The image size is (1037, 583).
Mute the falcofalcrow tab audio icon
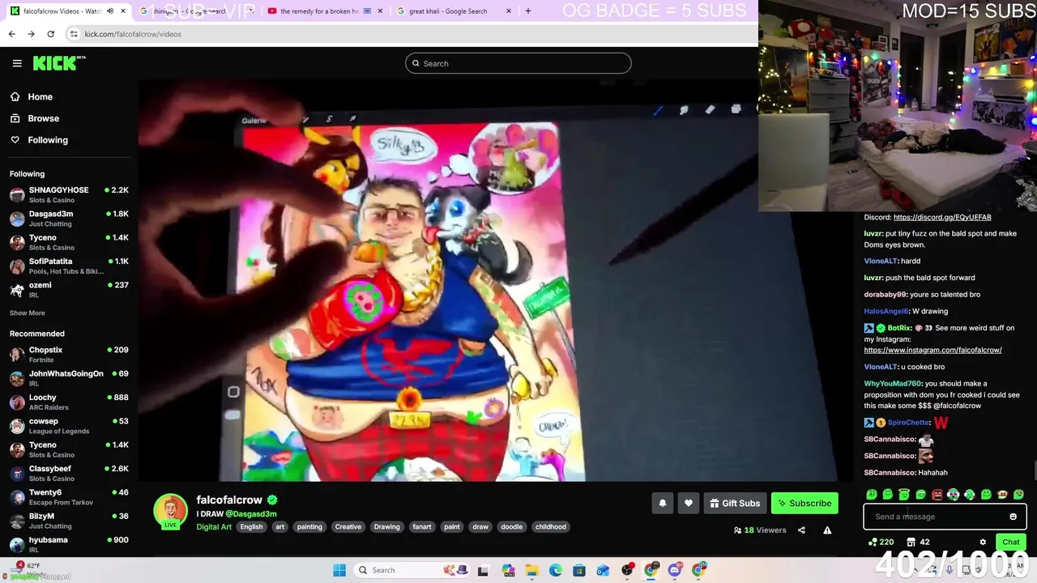coord(110,11)
